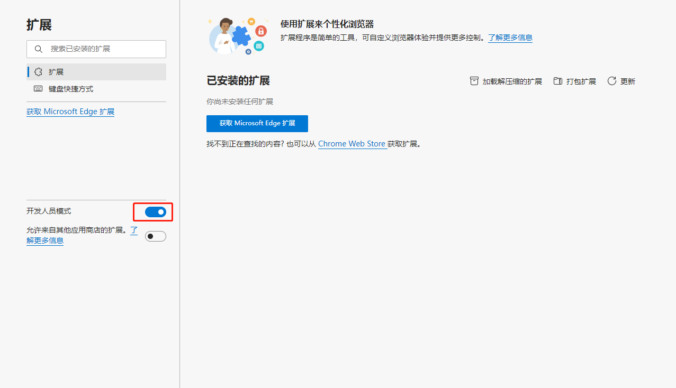Focus the 搜索已安装的扩展 search field
Image resolution: width=676 pixels, height=388 pixels.
coord(103,49)
